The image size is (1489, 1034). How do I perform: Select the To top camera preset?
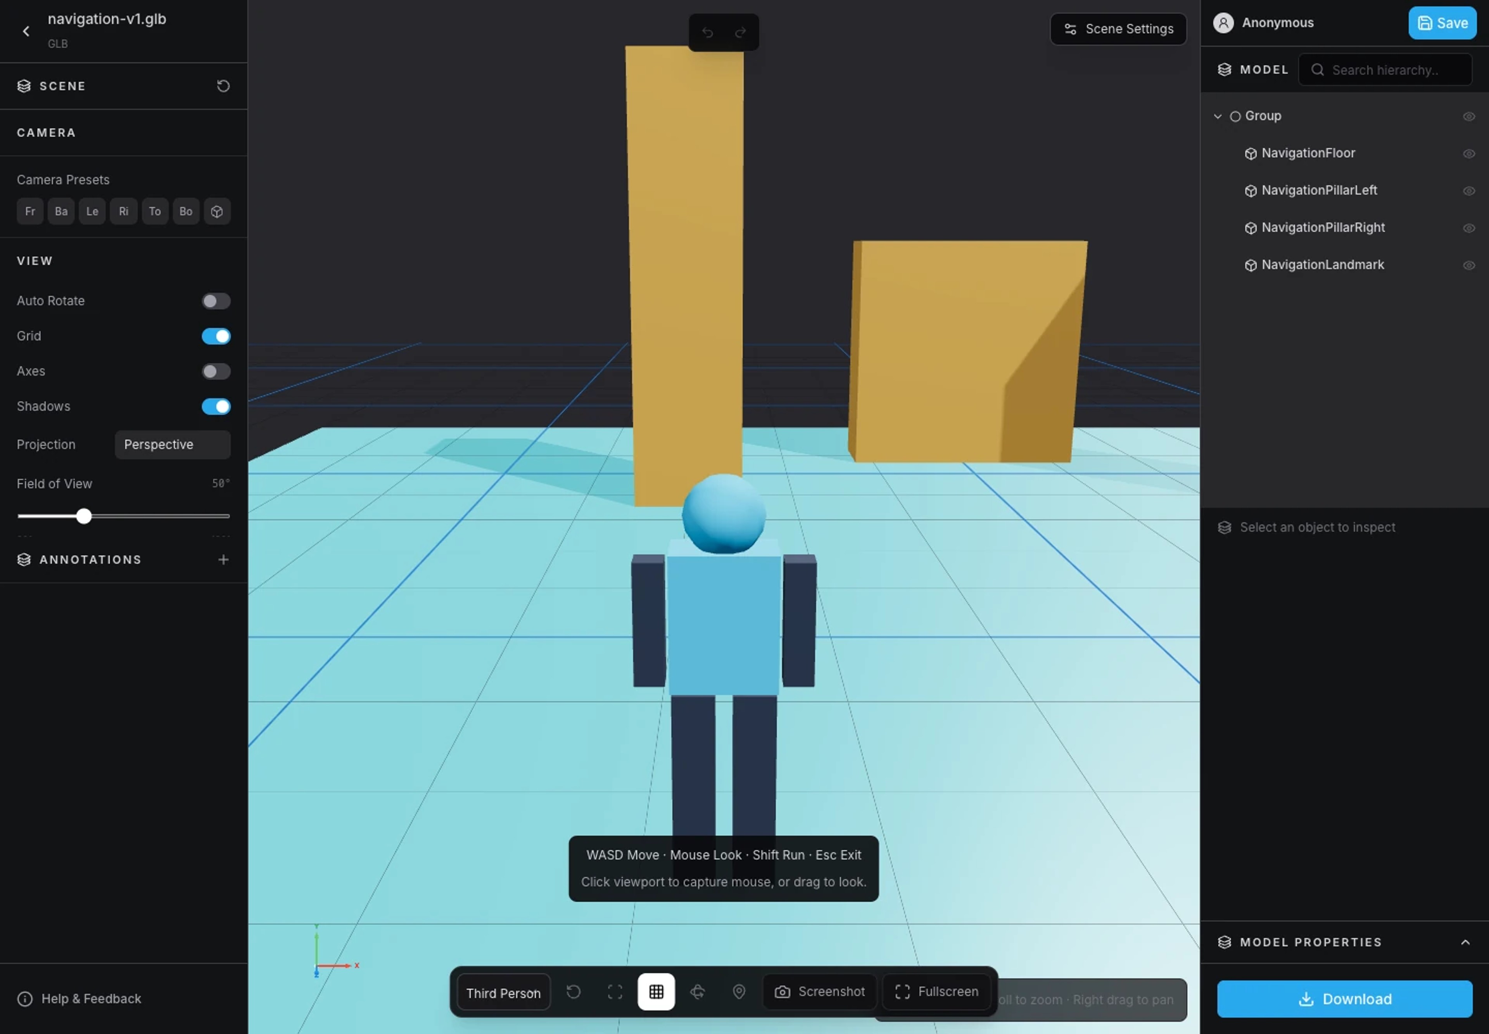click(155, 211)
